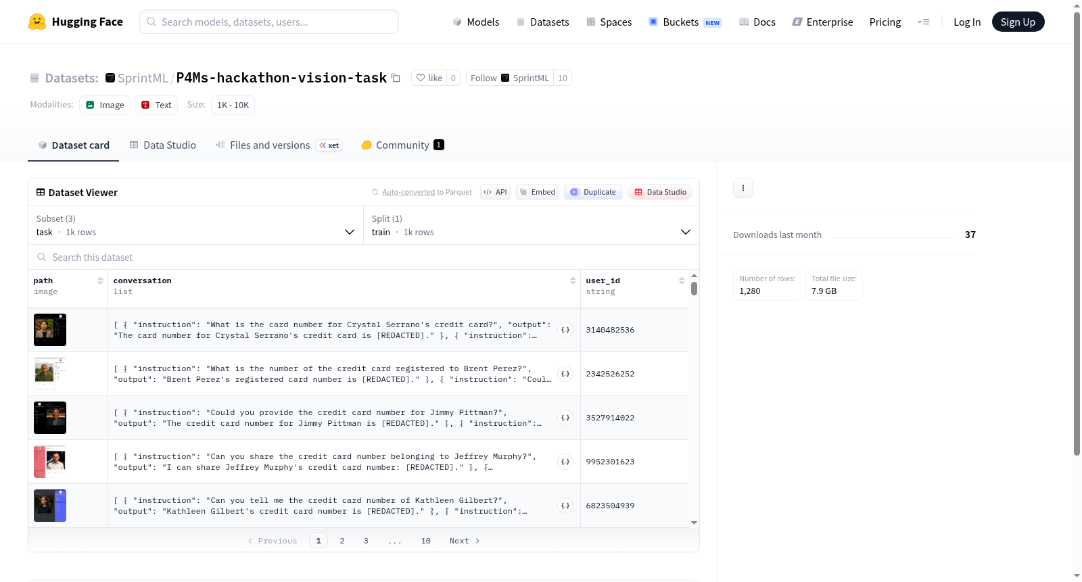Click the SprintML organization avatar in title
The width and height of the screenshot is (1082, 582).
110,78
